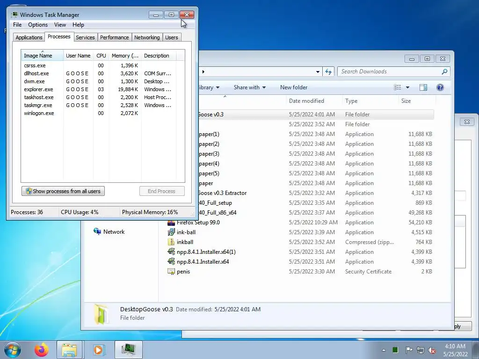Open the Task Manager View menu

pos(60,25)
